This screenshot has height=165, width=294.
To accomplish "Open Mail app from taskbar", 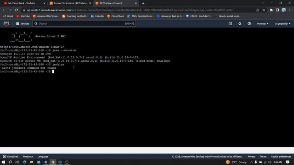I will click(x=39, y=162).
